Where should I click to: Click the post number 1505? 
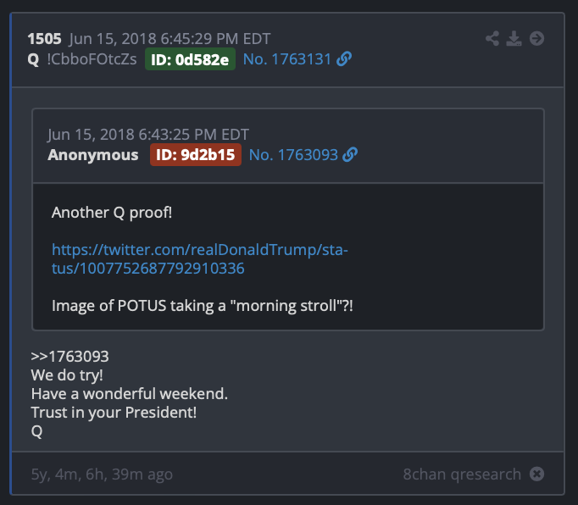pyautogui.click(x=44, y=39)
